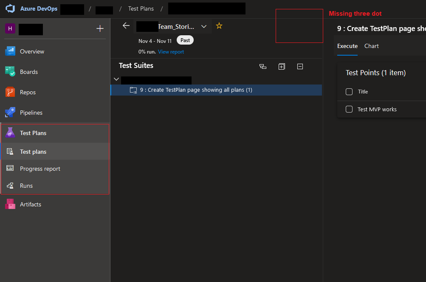Go to Pipelines section
The height and width of the screenshot is (282, 426).
(31, 113)
